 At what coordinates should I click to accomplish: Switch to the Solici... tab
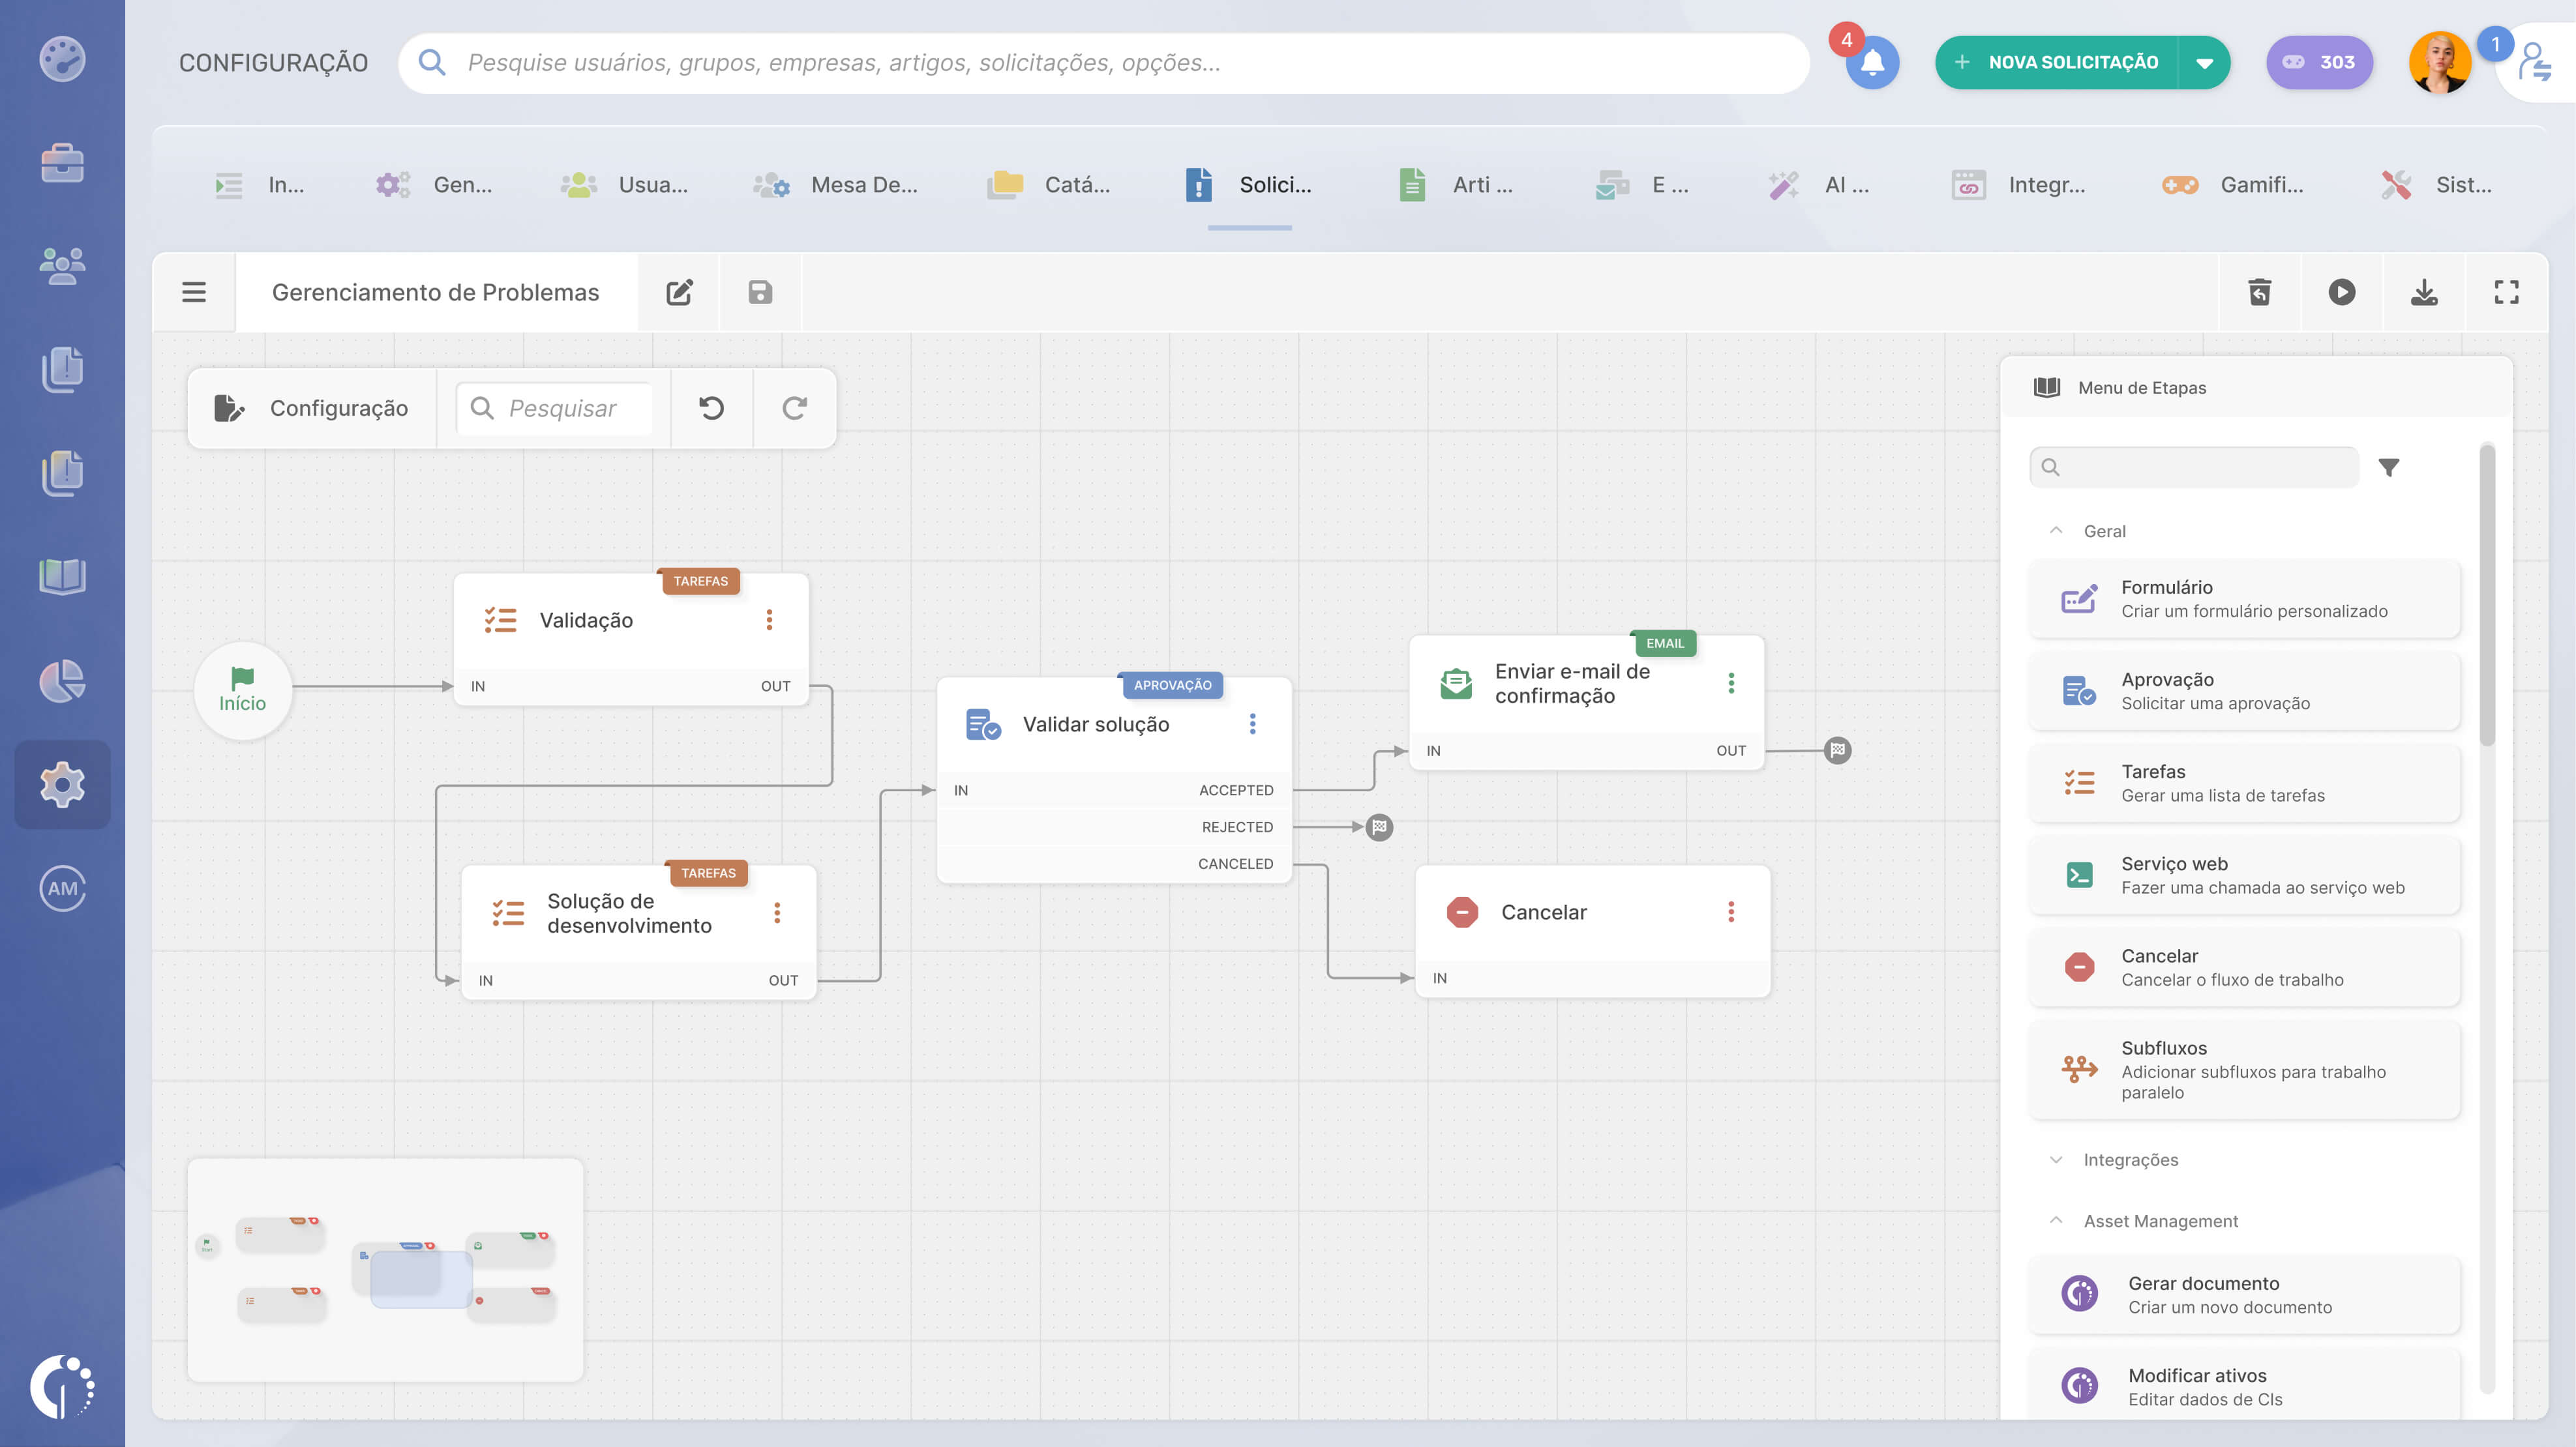(1249, 185)
